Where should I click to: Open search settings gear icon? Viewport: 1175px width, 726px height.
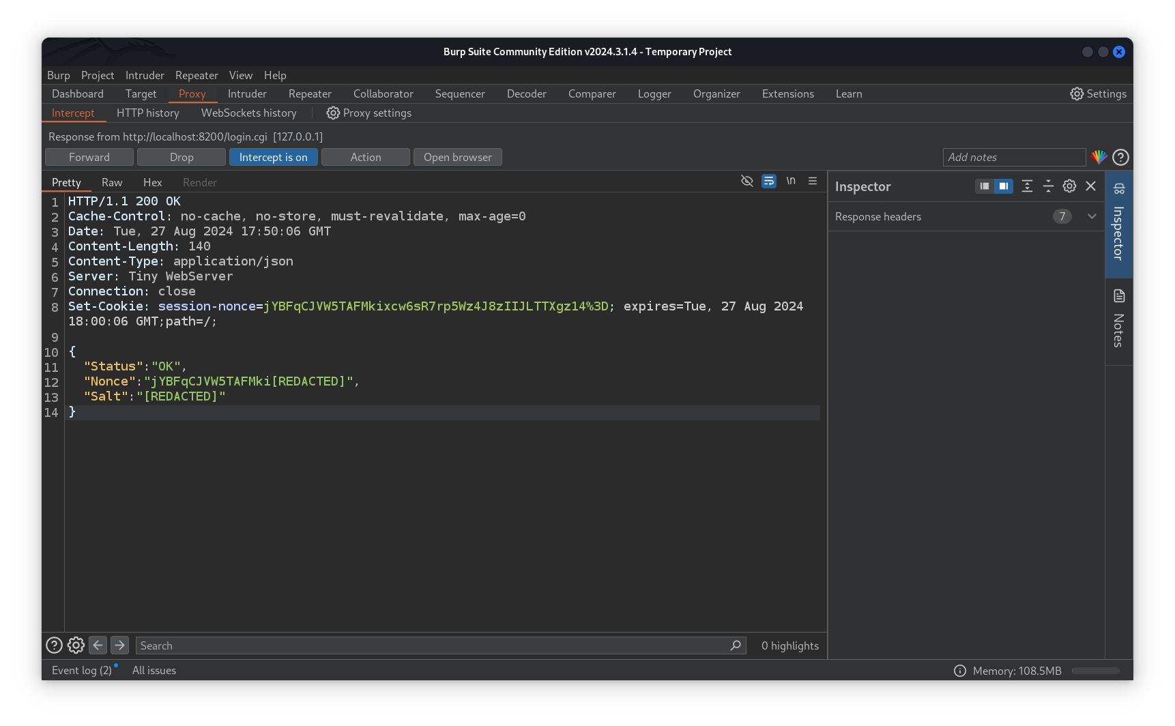click(76, 645)
